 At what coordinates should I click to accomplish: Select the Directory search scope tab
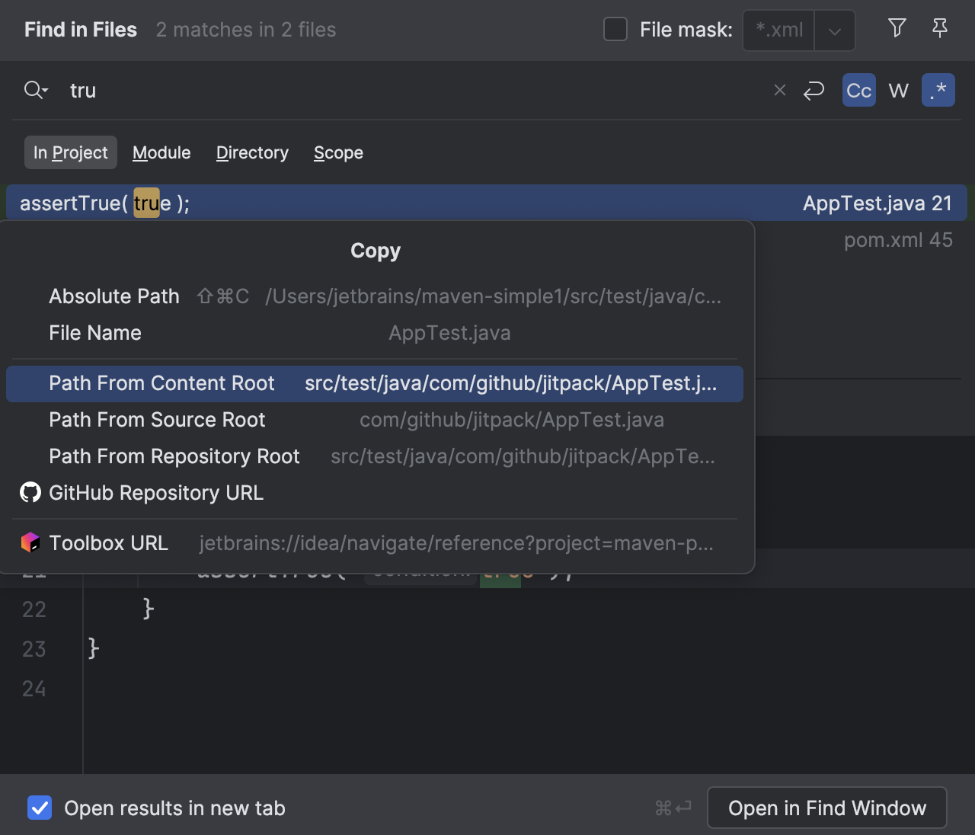[x=252, y=152]
